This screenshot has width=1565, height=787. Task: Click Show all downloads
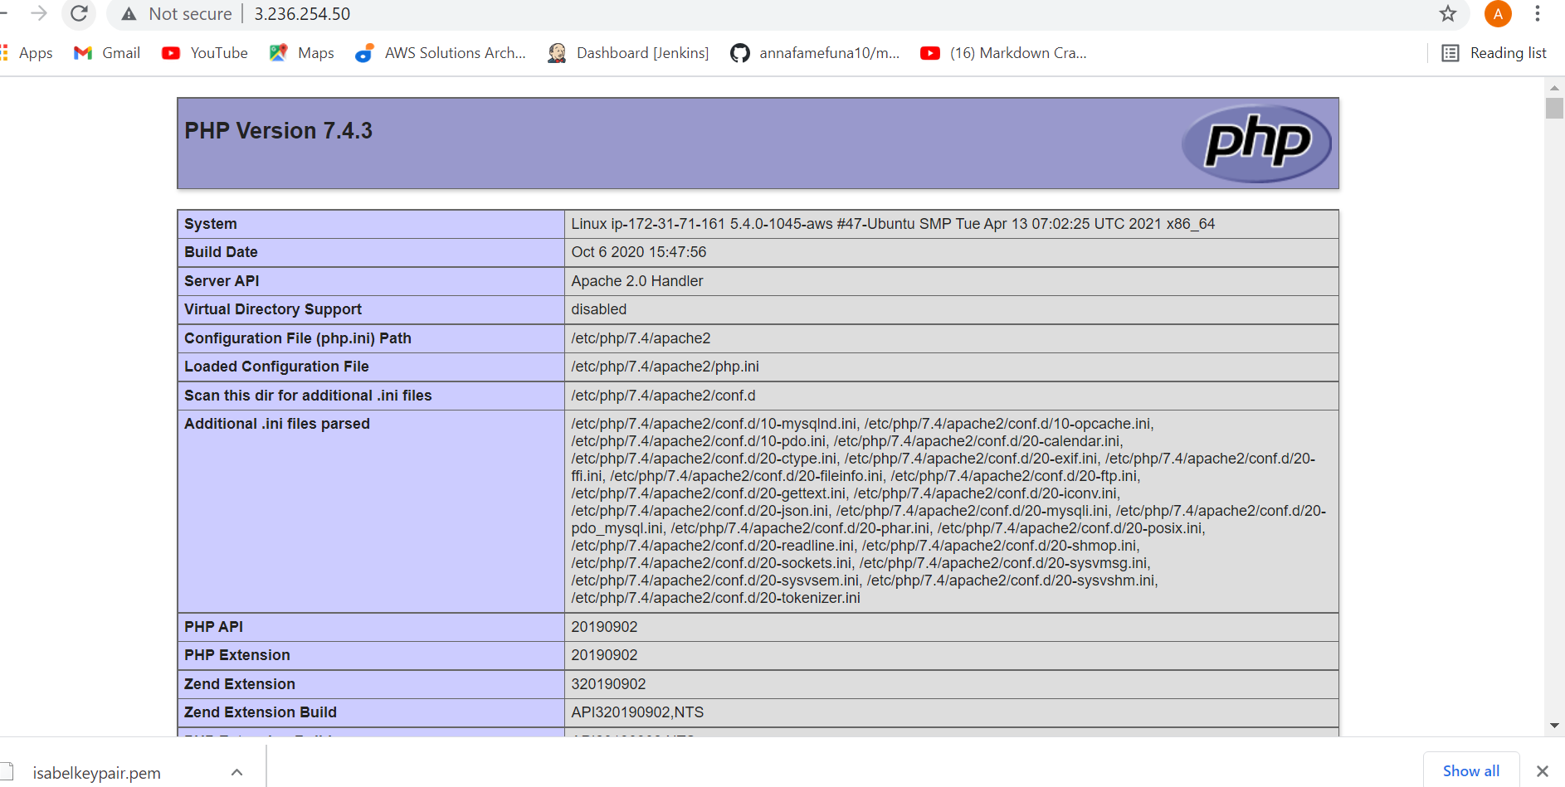pyautogui.click(x=1470, y=771)
